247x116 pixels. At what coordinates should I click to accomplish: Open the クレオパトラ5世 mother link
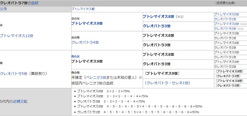tap(14, 74)
